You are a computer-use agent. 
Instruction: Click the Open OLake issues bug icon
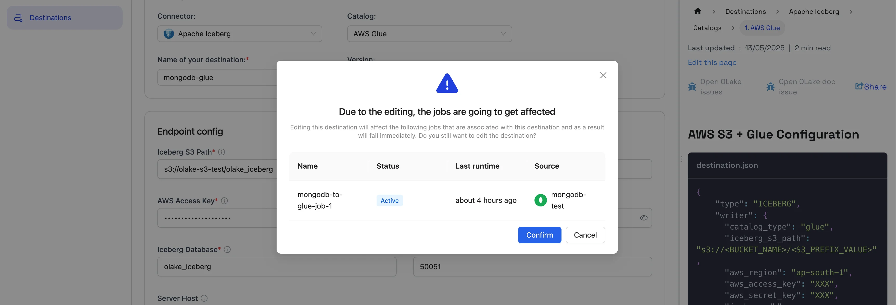click(x=692, y=87)
